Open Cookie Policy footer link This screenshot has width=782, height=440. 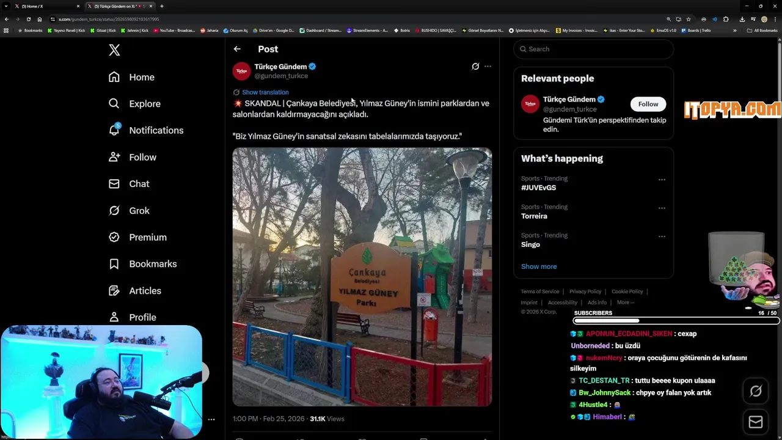pos(627,291)
